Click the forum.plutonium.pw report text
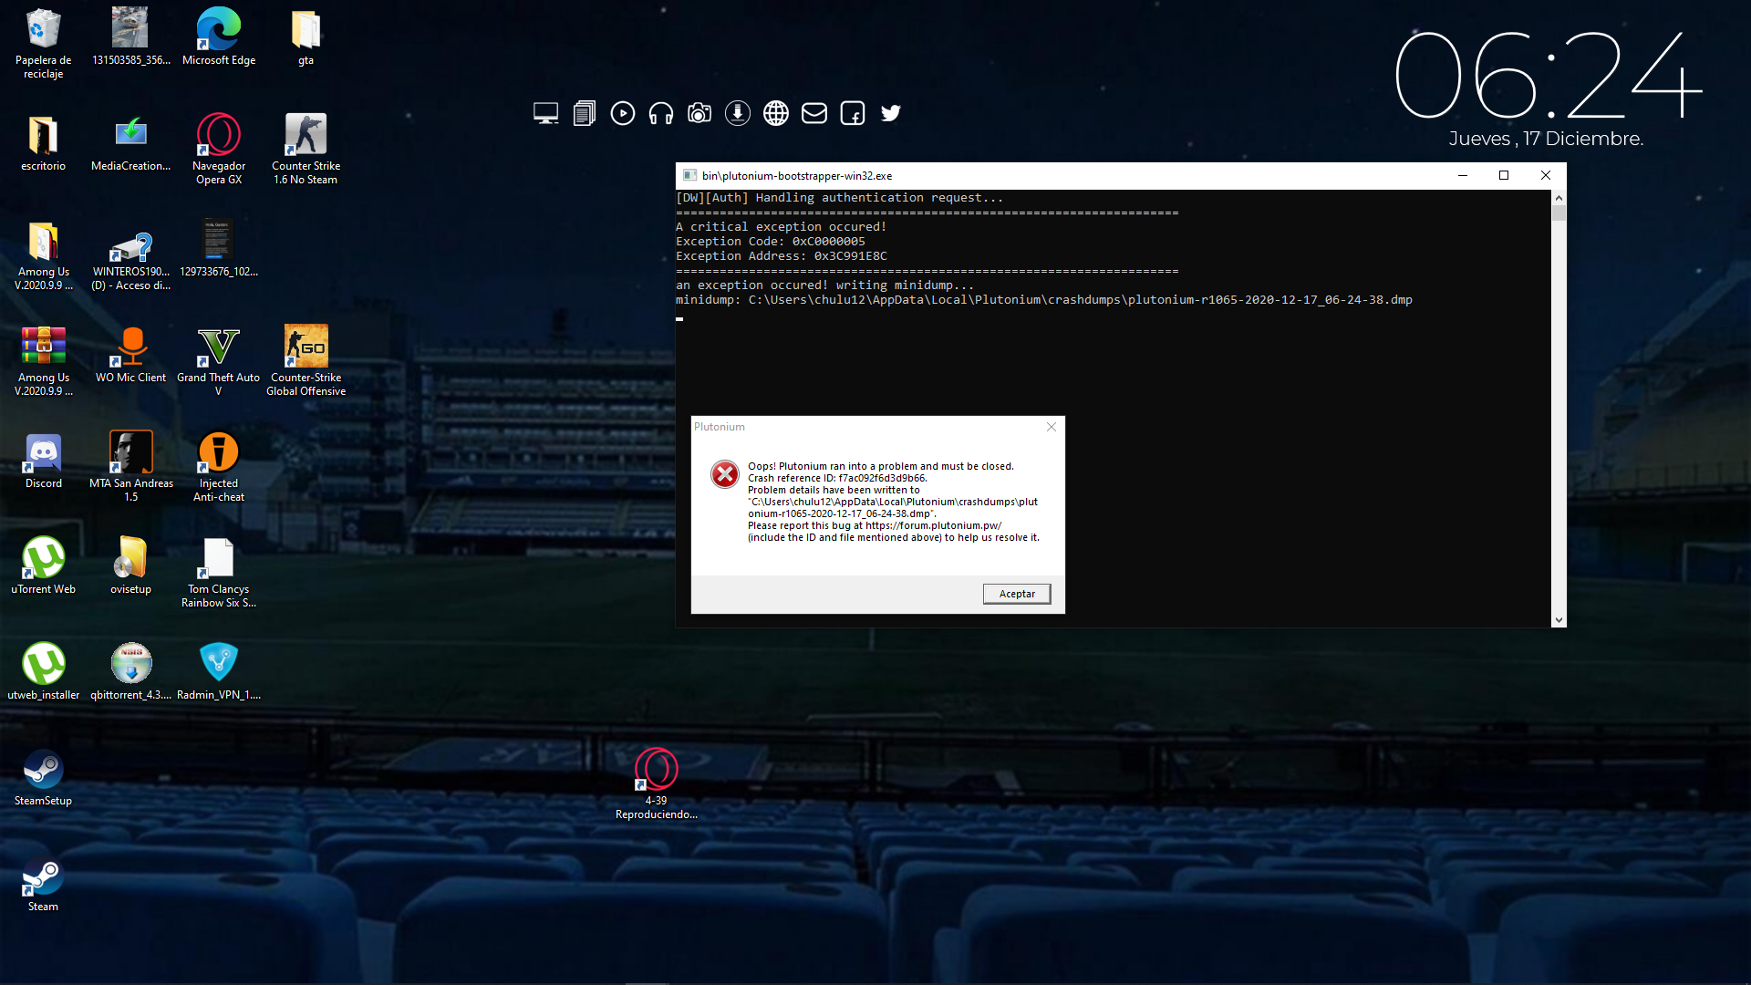The image size is (1751, 985). (875, 525)
